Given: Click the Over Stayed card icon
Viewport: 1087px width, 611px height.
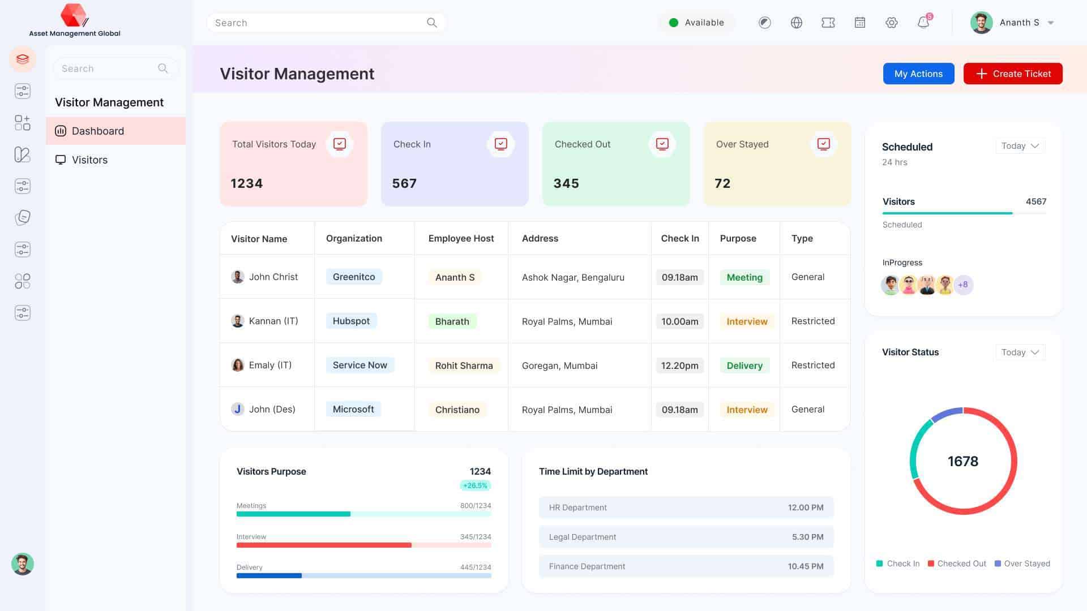Looking at the screenshot, I should 823,144.
